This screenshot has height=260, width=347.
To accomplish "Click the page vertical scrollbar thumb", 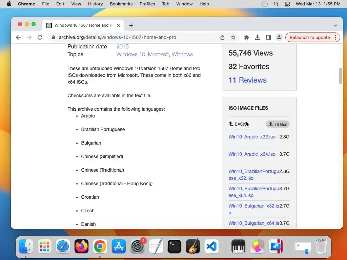I will click(x=340, y=76).
